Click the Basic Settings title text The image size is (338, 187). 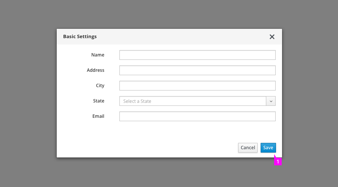pos(80,37)
